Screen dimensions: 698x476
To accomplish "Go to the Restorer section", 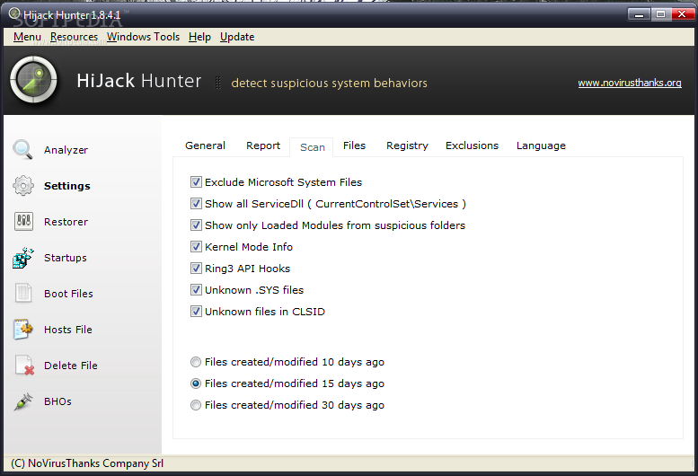I will (x=66, y=222).
